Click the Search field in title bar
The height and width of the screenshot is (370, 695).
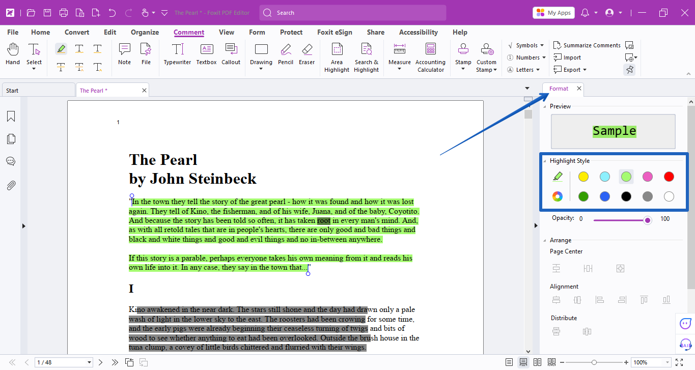coord(353,13)
